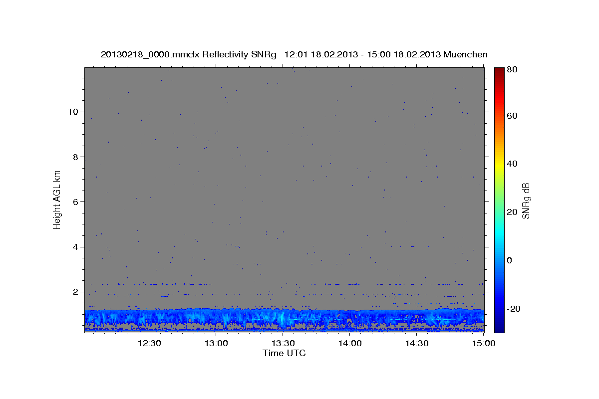
Task: Click the 12:30 time tick label
Action: tap(149, 344)
